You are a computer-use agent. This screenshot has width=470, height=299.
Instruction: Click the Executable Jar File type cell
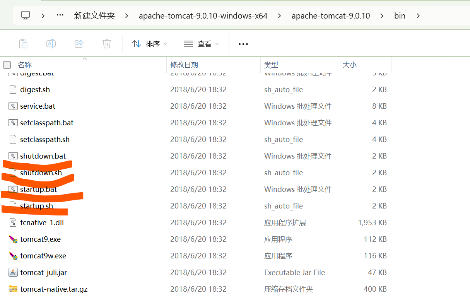coord(295,272)
